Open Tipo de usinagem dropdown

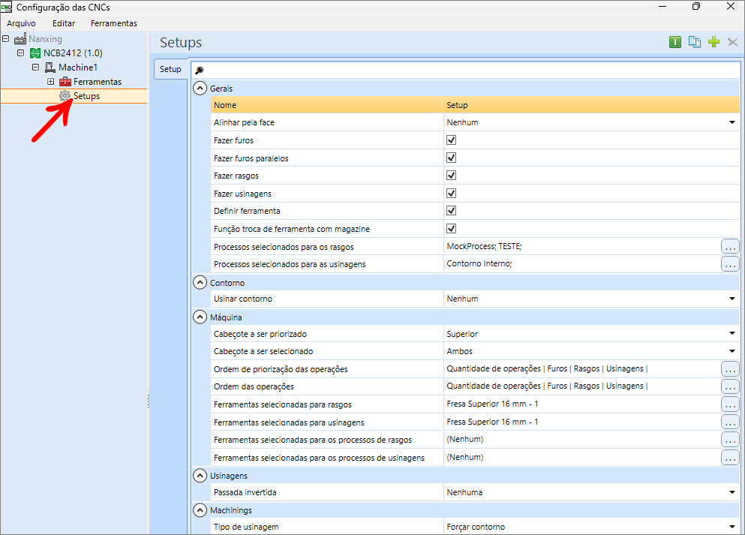pos(731,527)
